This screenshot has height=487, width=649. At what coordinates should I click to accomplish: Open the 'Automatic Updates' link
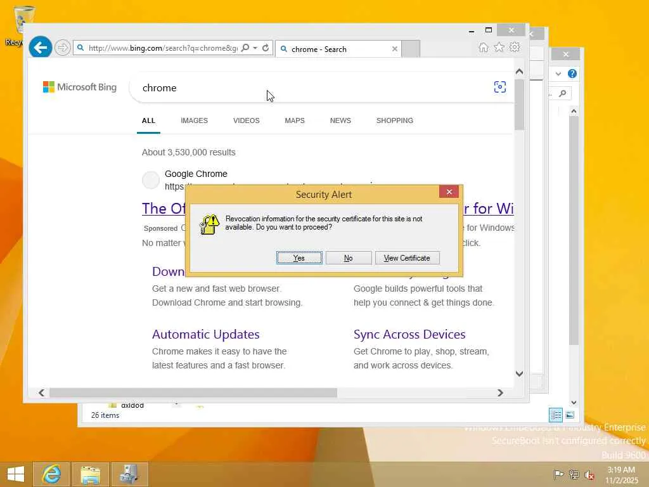tap(206, 334)
